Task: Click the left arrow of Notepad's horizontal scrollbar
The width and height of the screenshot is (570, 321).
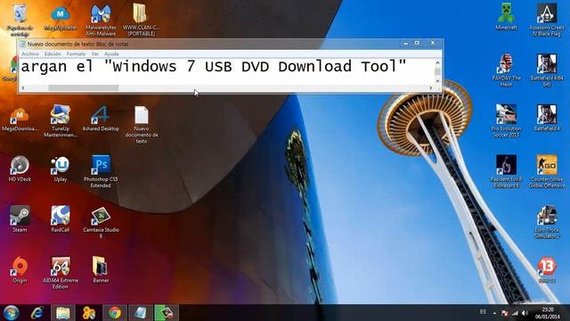Action: pos(23,87)
